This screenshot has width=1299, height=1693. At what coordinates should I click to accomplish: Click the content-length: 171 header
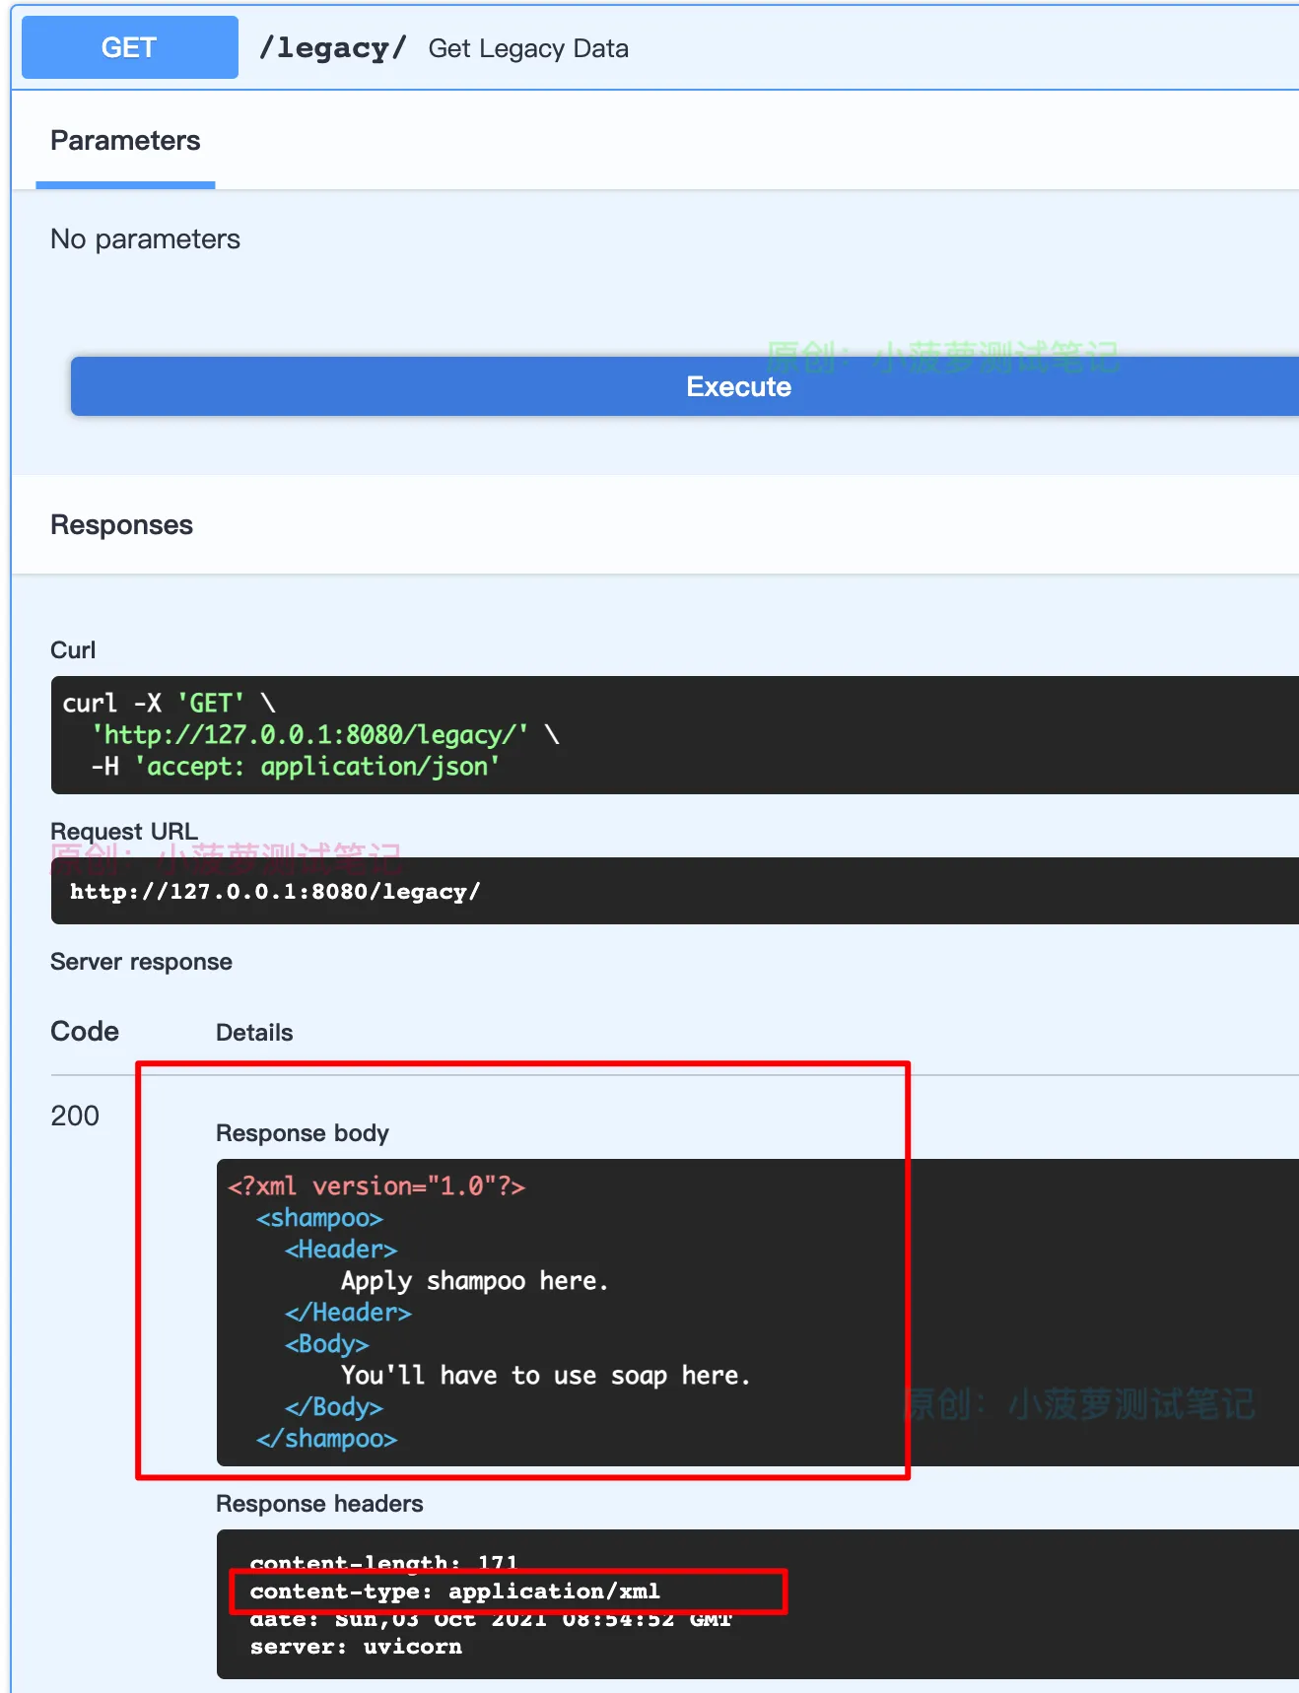[x=383, y=1562]
